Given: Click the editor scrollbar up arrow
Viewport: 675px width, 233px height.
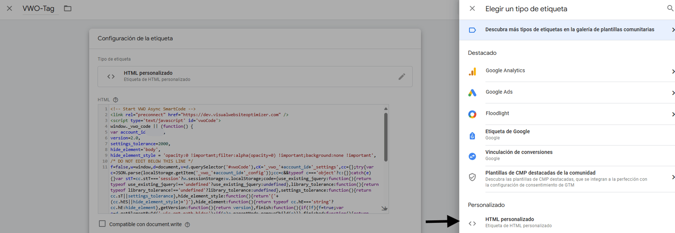Looking at the screenshot, I should pyautogui.click(x=386, y=109).
